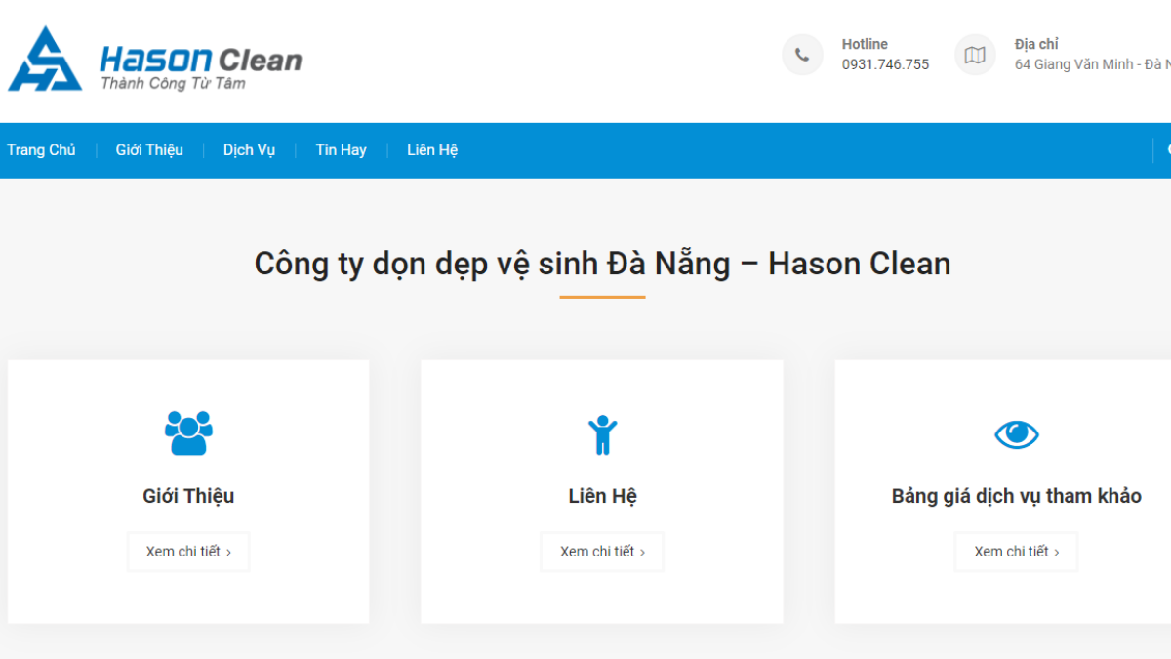
Task: Open the Trang Chủ menu item
Action: coord(41,150)
